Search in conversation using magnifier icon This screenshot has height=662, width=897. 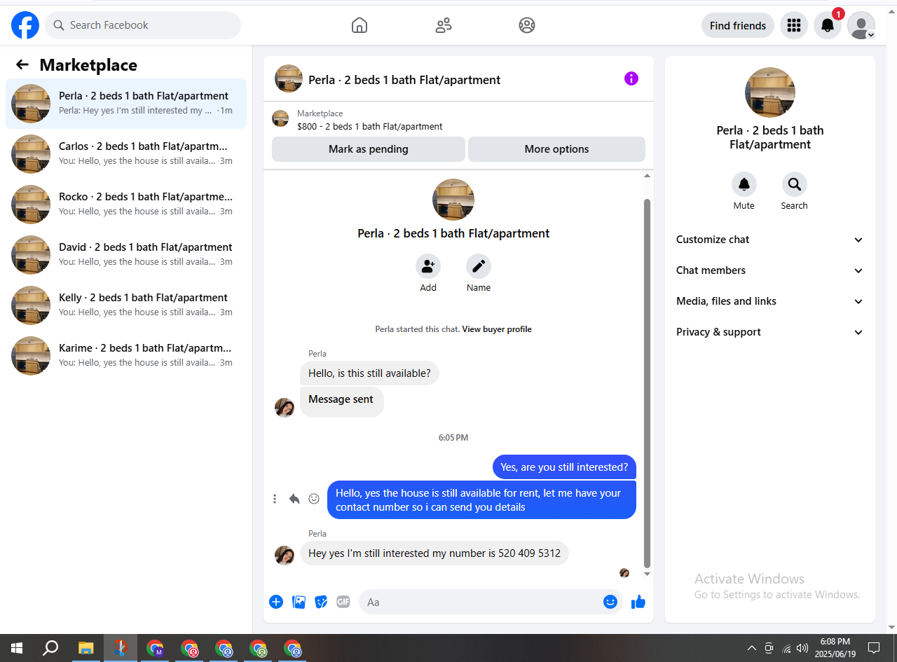click(795, 184)
